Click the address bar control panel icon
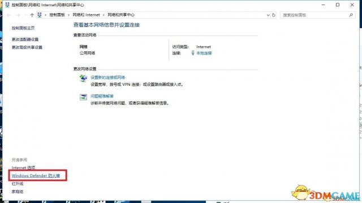 tap(40, 15)
